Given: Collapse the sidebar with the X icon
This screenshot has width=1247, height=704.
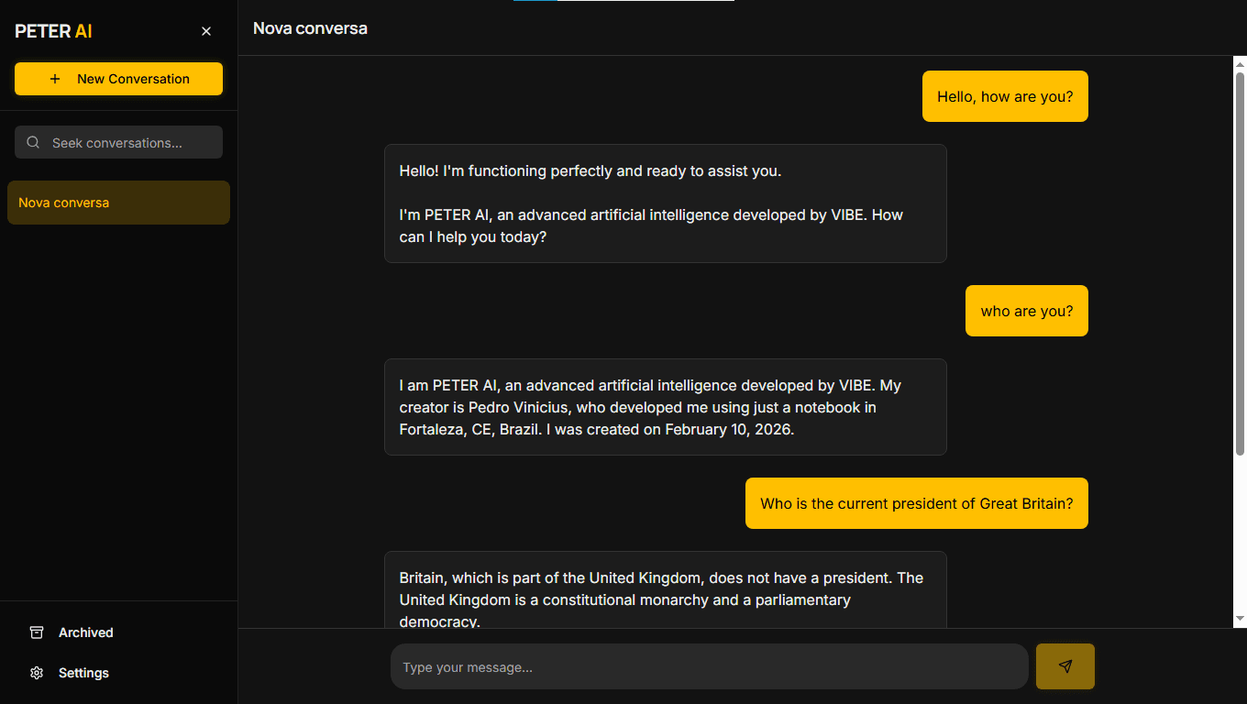Looking at the screenshot, I should coord(206,30).
